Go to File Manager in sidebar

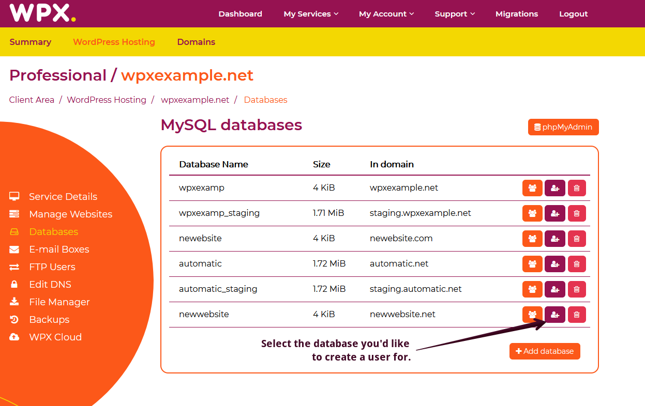59,302
